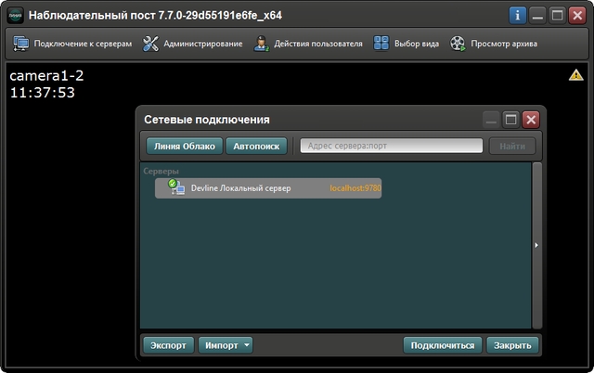This screenshot has height=373, width=594.
Task: Open the Импорт dropdown arrow
Action: 247,345
